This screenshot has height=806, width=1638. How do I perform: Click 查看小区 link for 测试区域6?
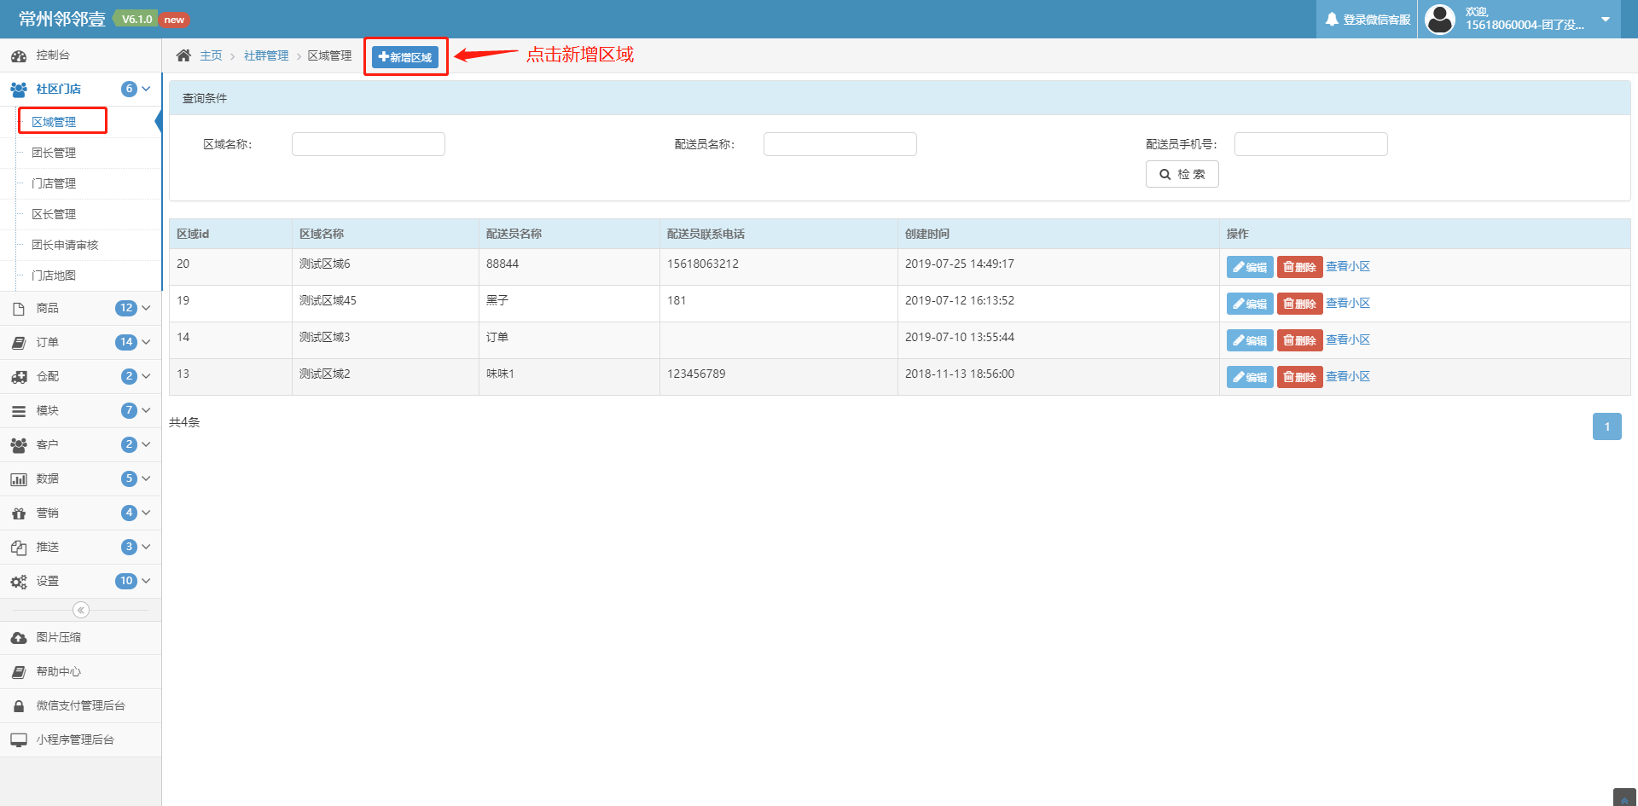tap(1348, 266)
